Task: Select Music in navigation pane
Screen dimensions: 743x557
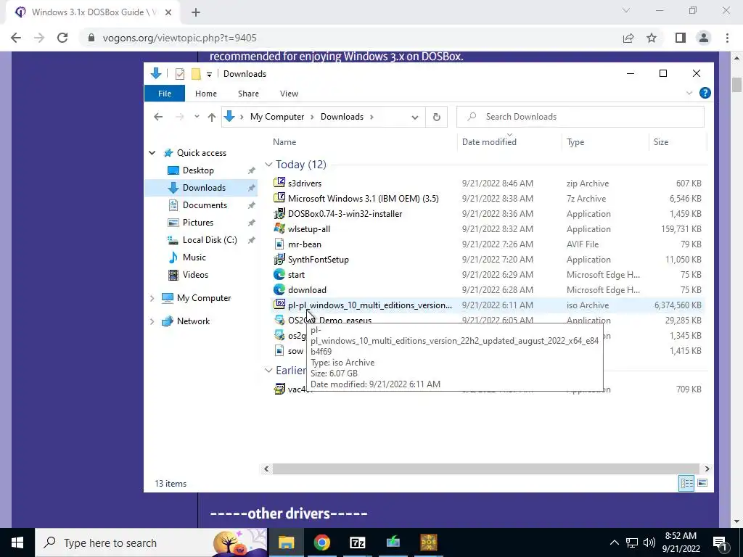Action: point(194,257)
